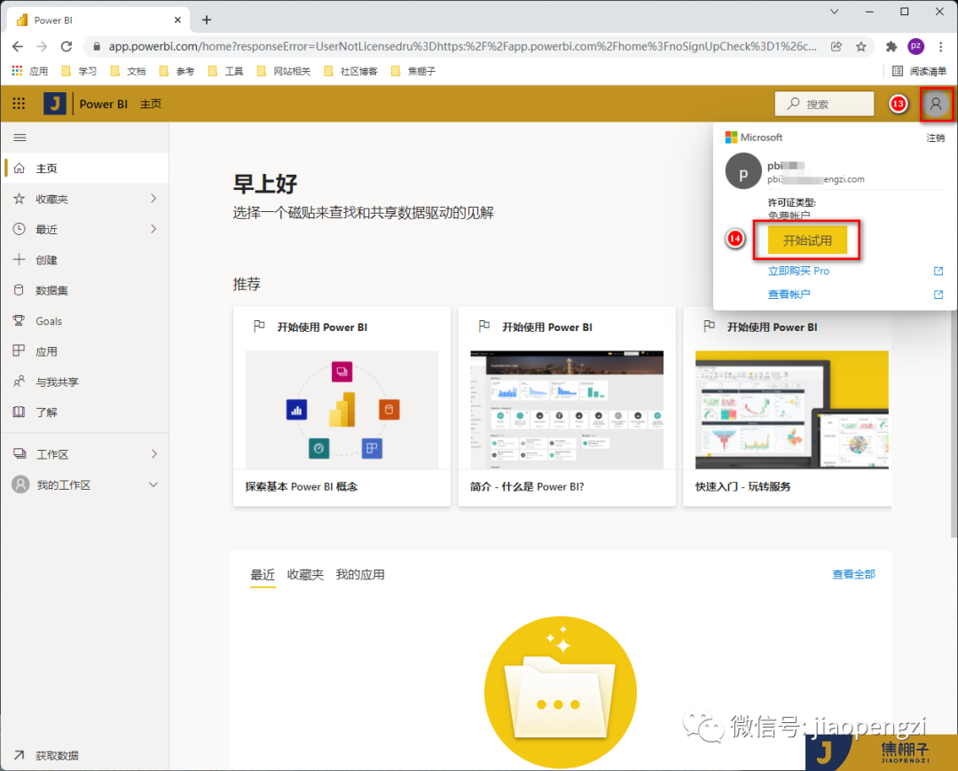Click the browser back arrow

click(x=18, y=46)
